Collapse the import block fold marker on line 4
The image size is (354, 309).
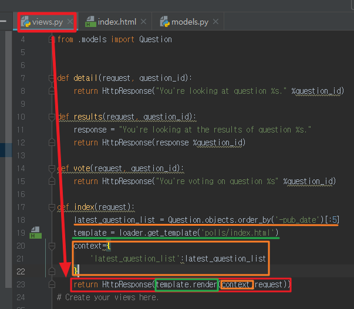[x=52, y=39]
